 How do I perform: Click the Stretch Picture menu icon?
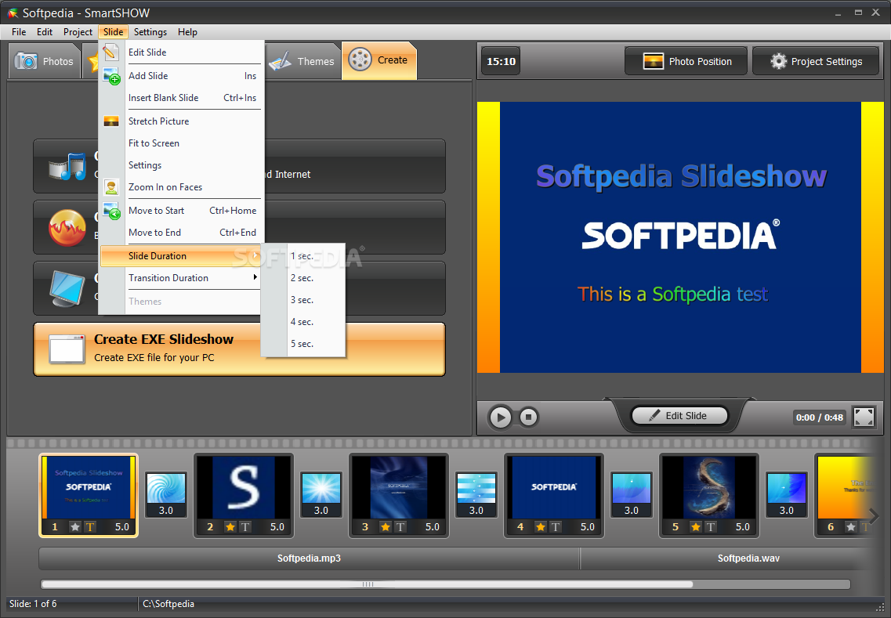coord(111,121)
